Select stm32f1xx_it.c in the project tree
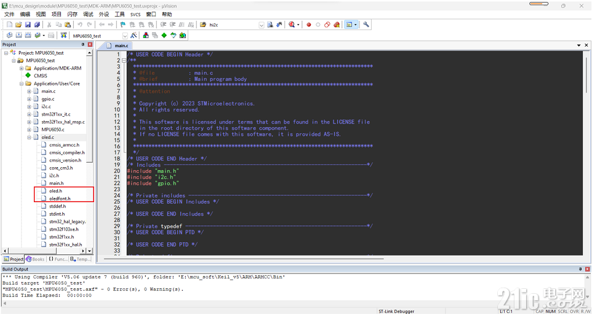 [x=56, y=114]
